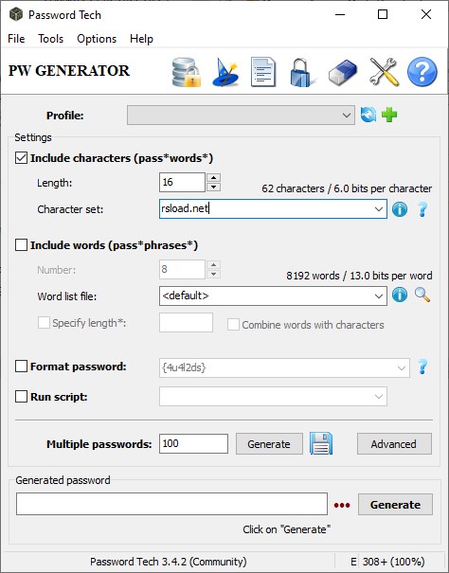449x573 pixels.
Task: Click the eraser clear clipboard icon
Action: tap(342, 72)
